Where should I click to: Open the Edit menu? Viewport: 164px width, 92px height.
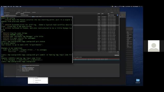coord(11,6)
